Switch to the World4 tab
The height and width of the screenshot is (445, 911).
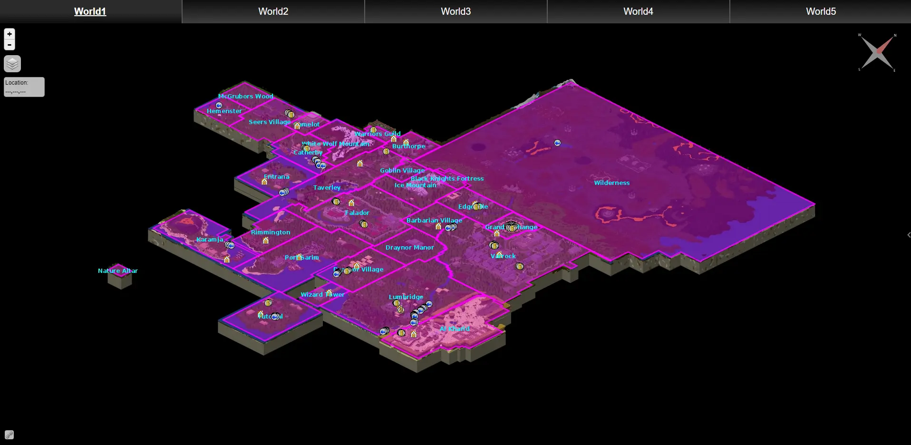pos(638,11)
